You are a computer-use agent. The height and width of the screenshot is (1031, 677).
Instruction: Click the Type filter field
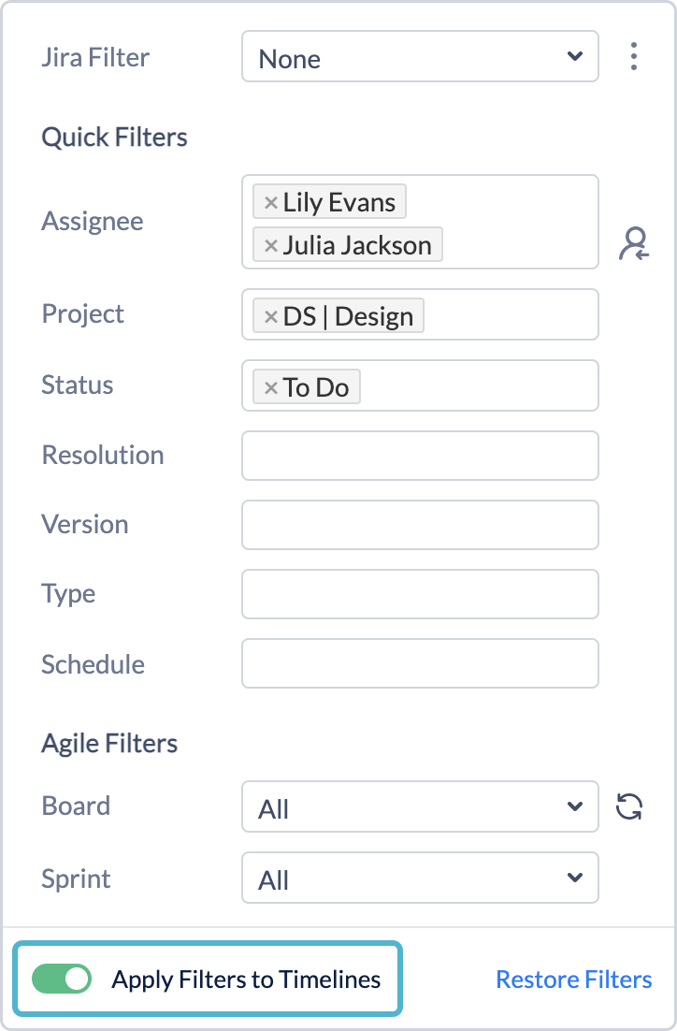(419, 593)
